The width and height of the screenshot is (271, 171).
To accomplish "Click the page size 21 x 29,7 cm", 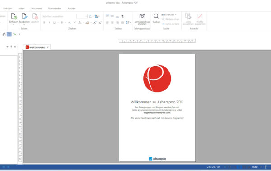I will (214, 167).
